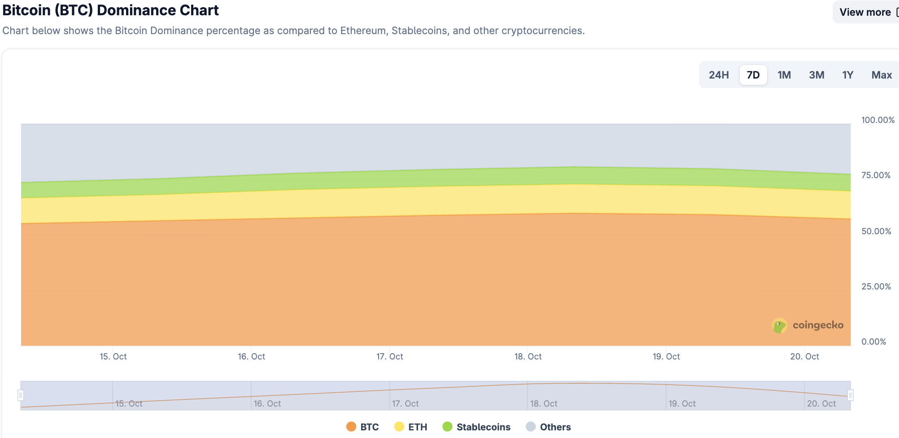Click the yellow ETH legend dot
Viewport: 899px width, 438px height.
(399, 427)
